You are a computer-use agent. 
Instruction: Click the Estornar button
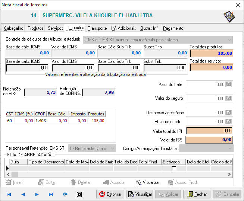point(110,194)
